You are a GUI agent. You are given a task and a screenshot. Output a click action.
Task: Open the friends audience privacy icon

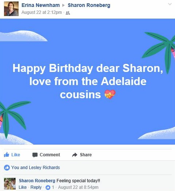click(68, 13)
